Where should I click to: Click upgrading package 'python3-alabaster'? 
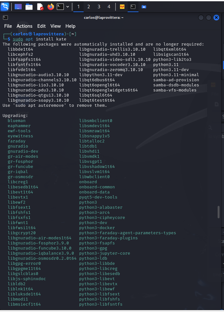coord(101,207)
